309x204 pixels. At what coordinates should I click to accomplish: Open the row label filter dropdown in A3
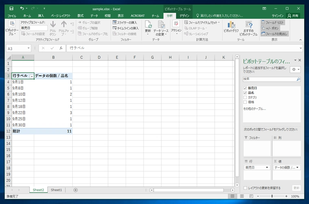point(32,76)
